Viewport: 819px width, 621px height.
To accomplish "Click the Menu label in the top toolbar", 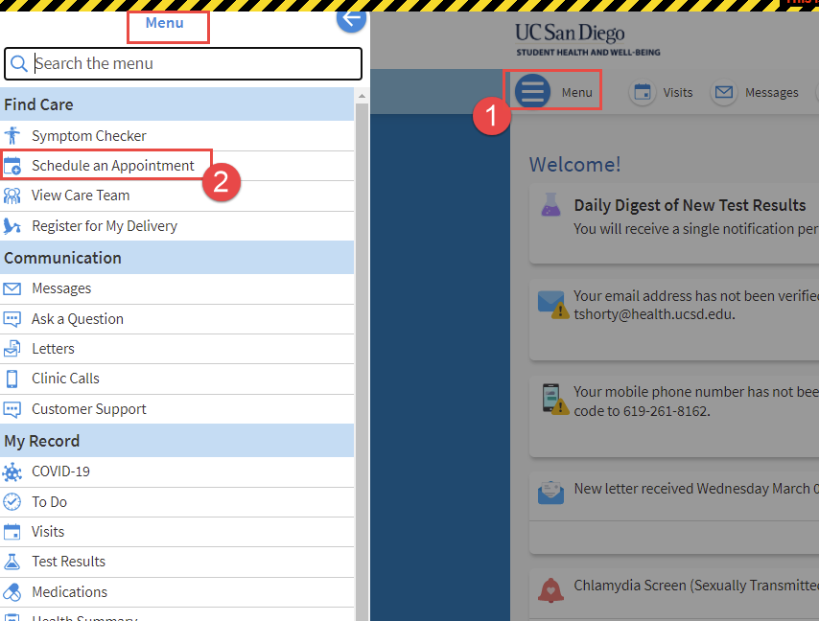I will click(576, 92).
